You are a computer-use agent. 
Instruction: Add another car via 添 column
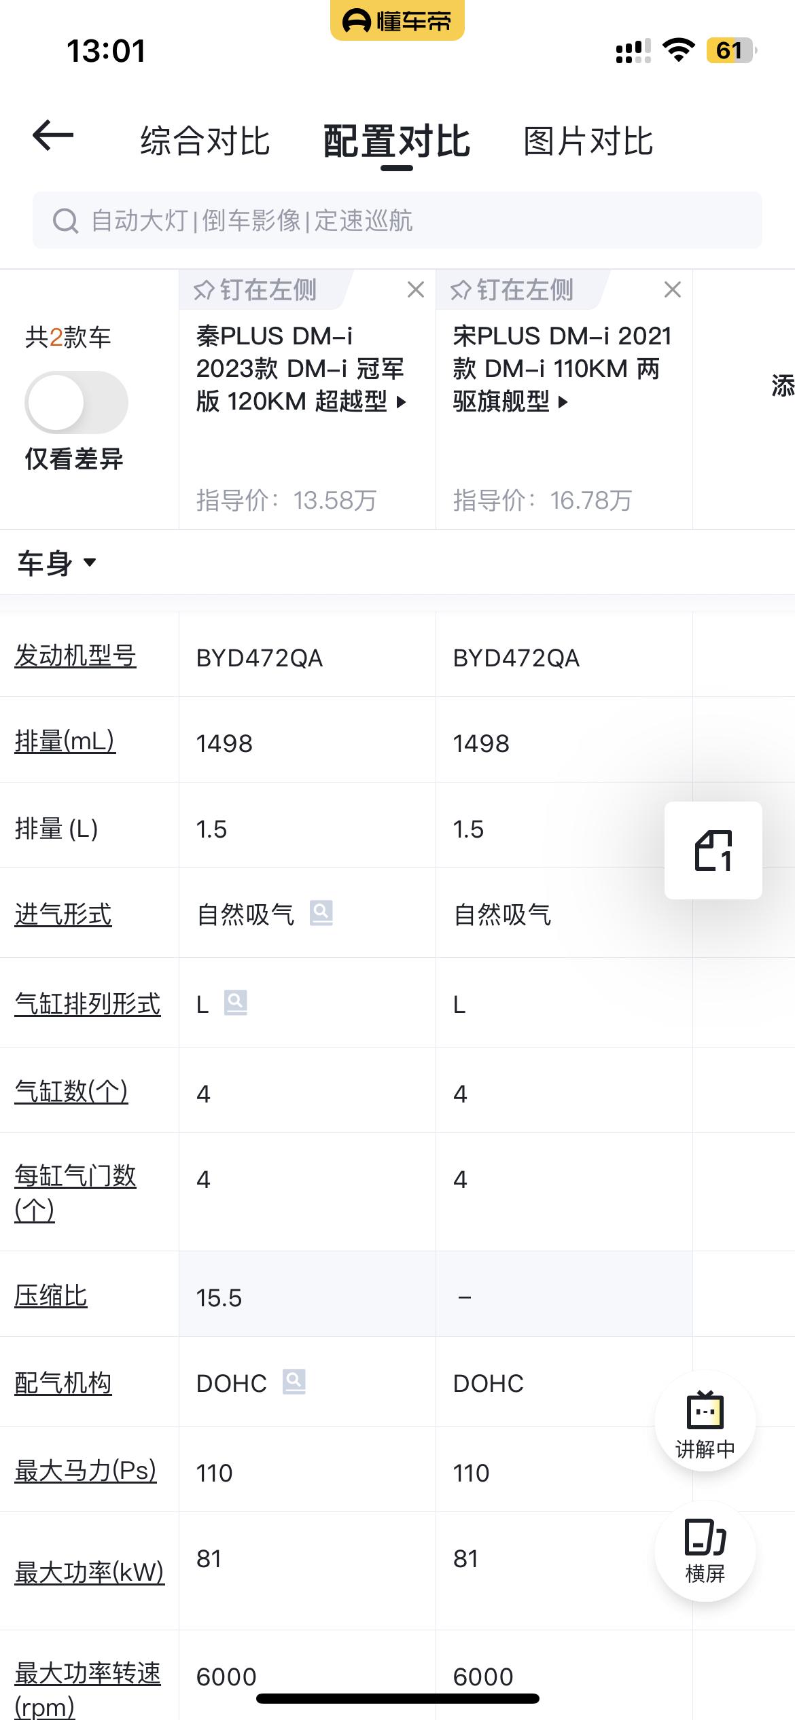pos(783,386)
